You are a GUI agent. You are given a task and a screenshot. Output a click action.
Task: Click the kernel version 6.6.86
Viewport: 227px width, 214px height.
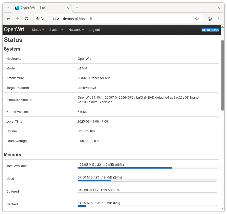click(82, 112)
